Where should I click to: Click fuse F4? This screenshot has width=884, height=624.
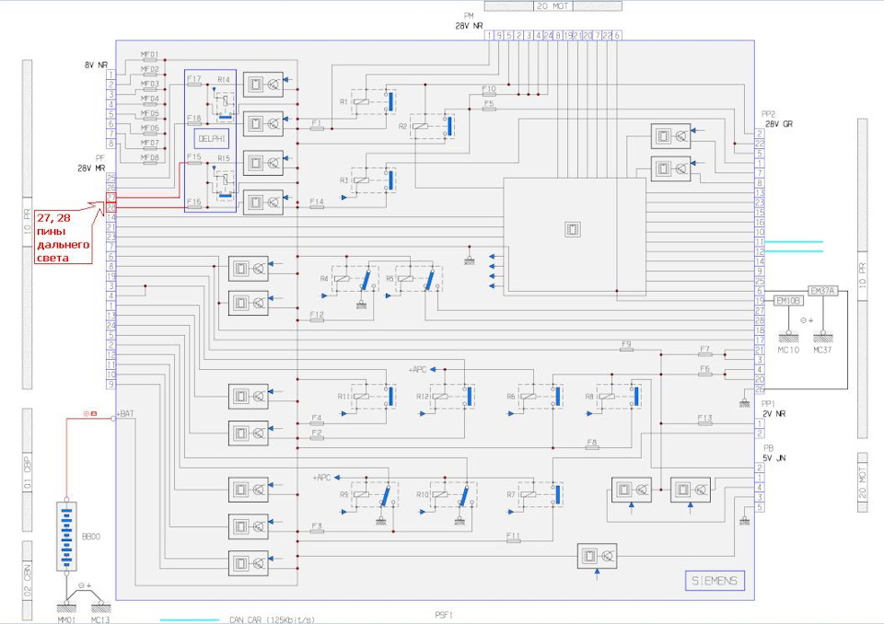[317, 423]
